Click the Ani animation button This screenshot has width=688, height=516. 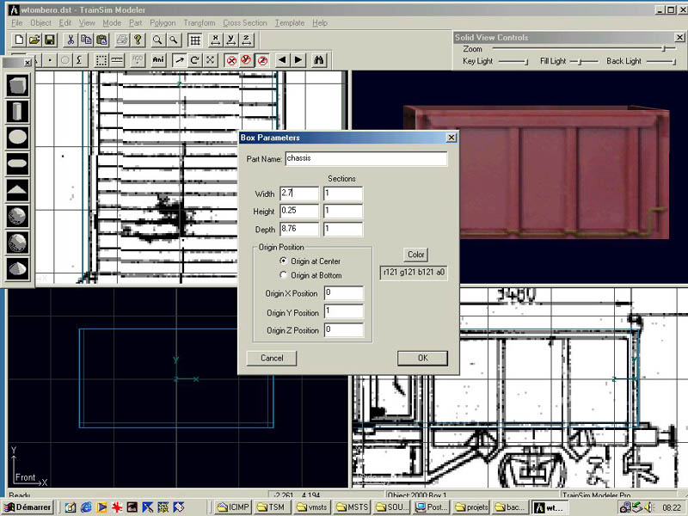click(158, 60)
